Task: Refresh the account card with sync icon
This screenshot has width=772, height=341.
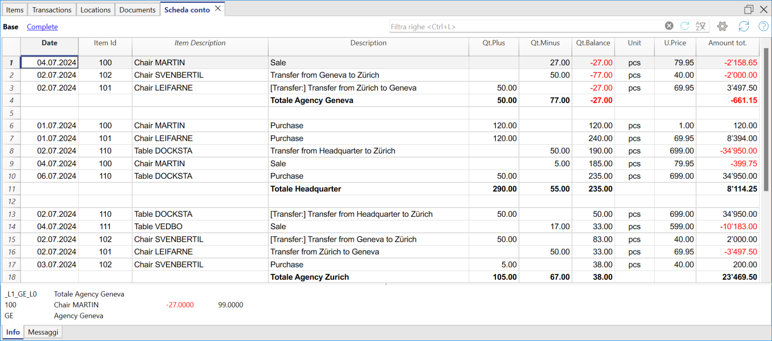Action: point(744,26)
